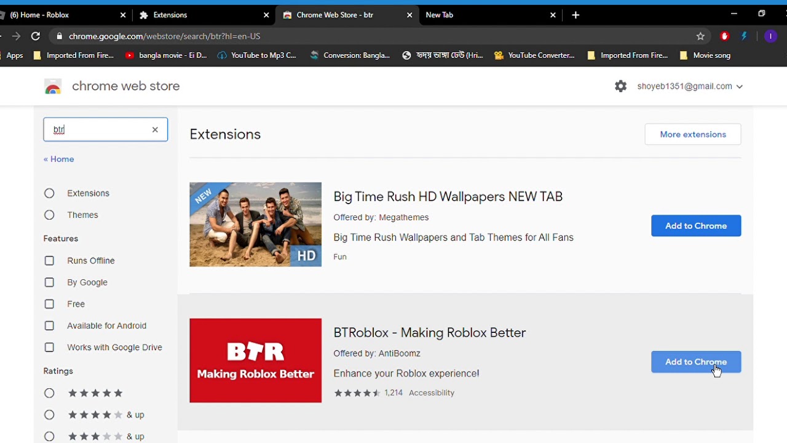
Task: Select four stars & up rating filter
Action: pyautogui.click(x=49, y=415)
